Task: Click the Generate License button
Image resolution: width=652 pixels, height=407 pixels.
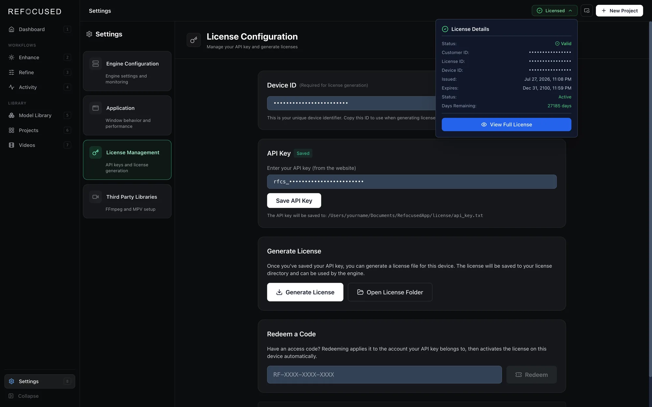Action: click(305, 292)
